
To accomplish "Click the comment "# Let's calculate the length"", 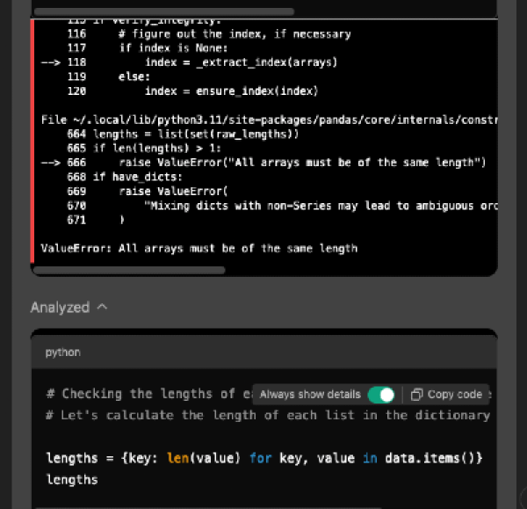I will (263, 415).
